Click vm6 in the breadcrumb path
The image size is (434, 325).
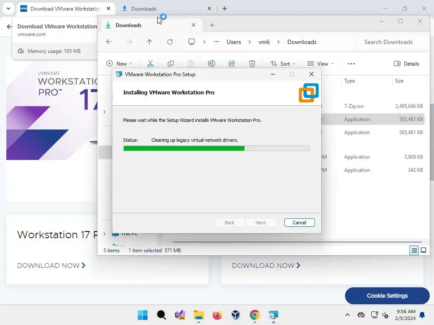264,42
